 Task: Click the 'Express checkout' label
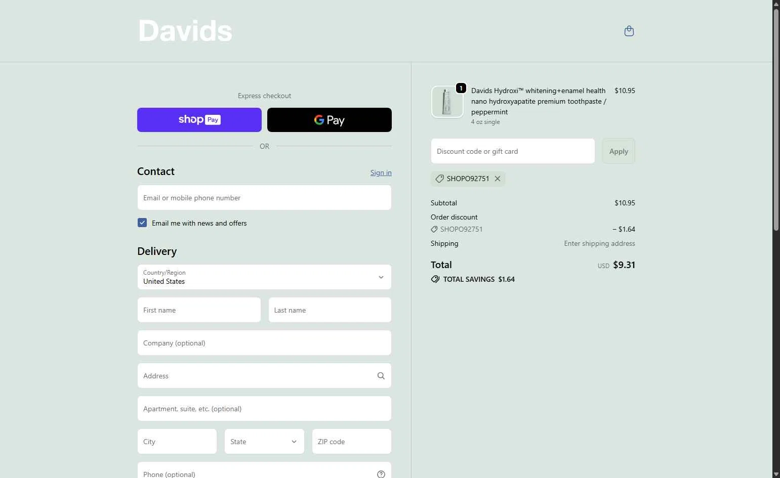264,96
